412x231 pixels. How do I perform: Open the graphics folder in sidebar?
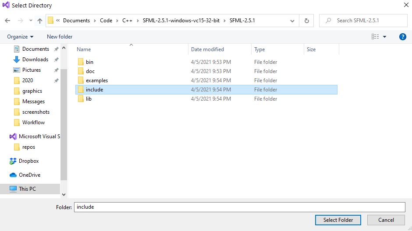pos(32,91)
